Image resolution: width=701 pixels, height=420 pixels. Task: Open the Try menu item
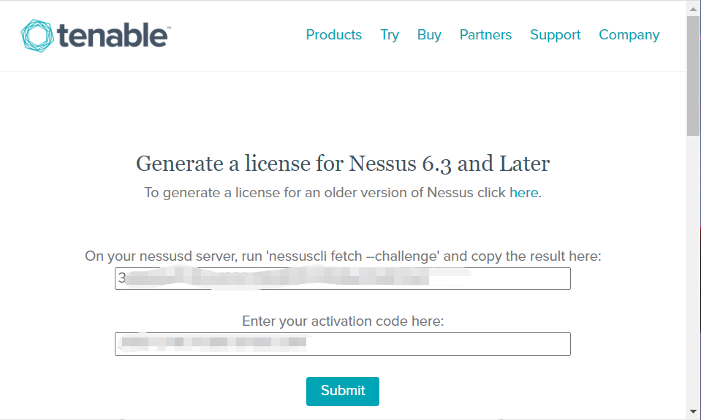coord(390,35)
